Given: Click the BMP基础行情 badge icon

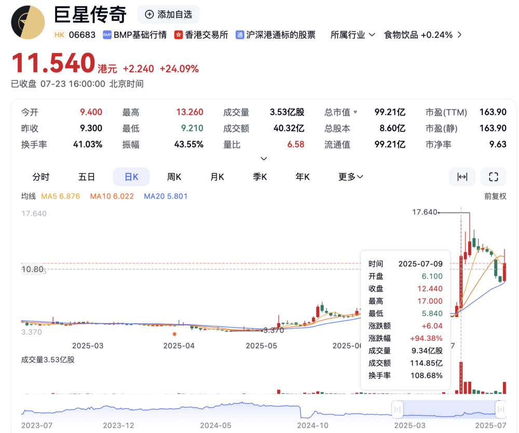Looking at the screenshot, I should [x=107, y=35].
